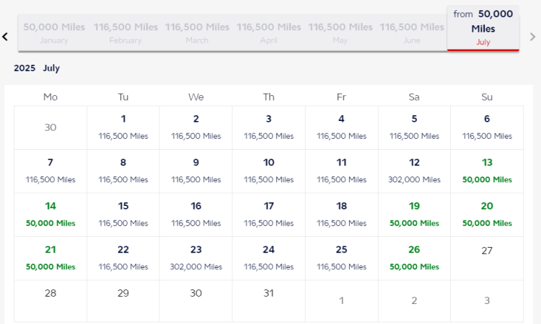Pick July 15 date cell
The image size is (541, 324).
point(123,215)
